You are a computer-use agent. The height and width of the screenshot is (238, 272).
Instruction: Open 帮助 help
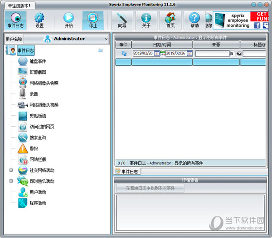coord(194,20)
